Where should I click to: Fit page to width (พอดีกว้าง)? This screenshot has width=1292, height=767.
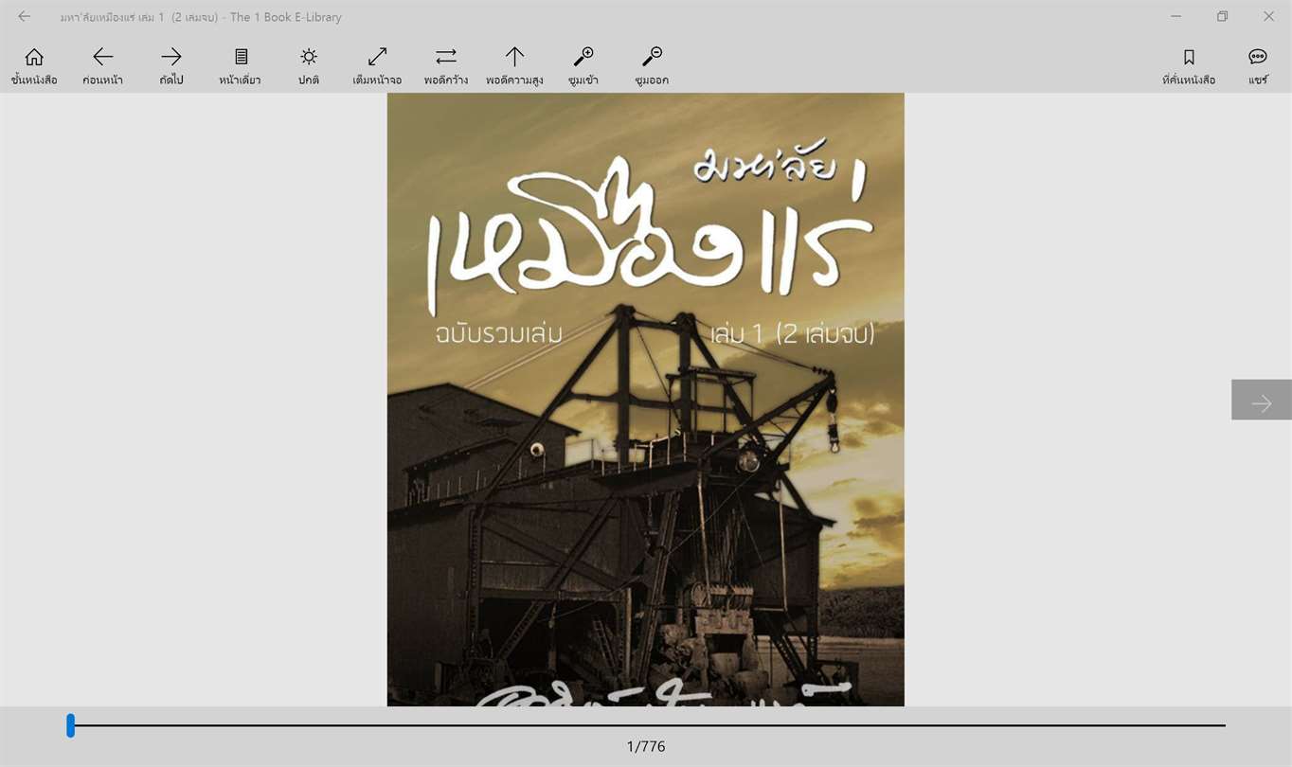pos(446,65)
